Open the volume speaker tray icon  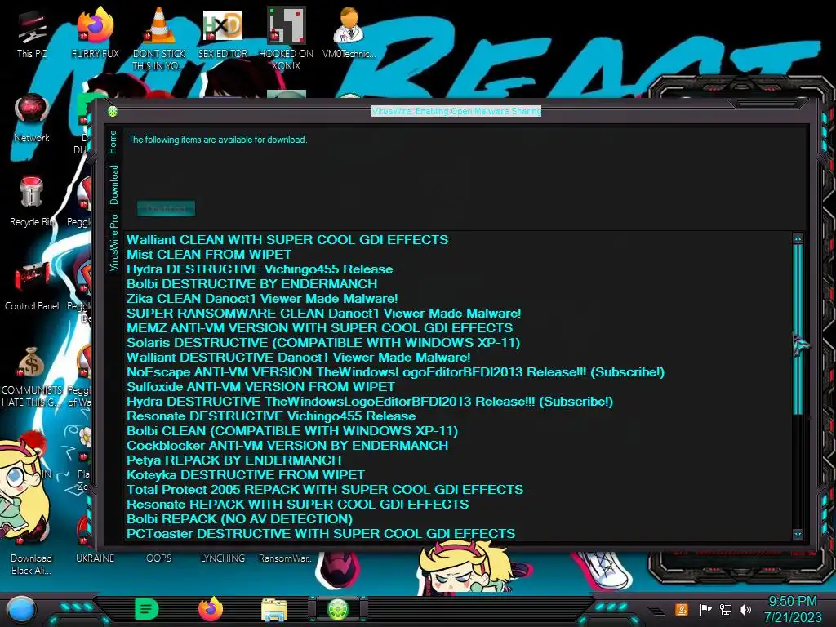point(745,609)
